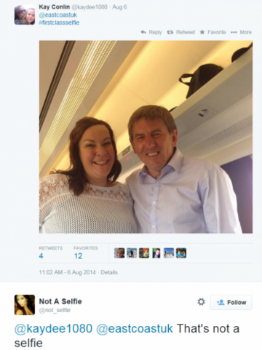Click the Retweet icon
The image size is (262, 350).
[x=170, y=32]
